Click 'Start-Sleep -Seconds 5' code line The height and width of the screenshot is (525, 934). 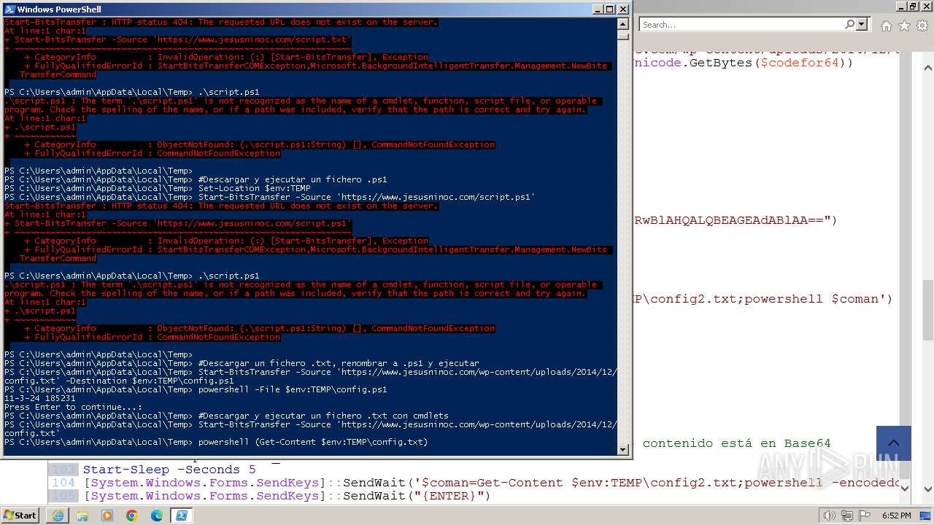pyautogui.click(x=169, y=470)
